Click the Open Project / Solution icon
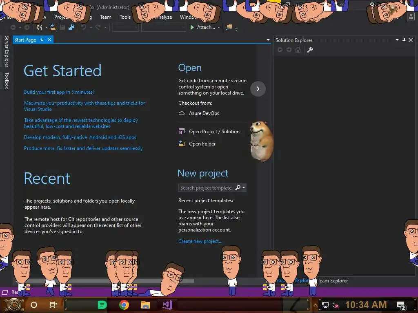The width and height of the screenshot is (418, 313). click(182, 132)
